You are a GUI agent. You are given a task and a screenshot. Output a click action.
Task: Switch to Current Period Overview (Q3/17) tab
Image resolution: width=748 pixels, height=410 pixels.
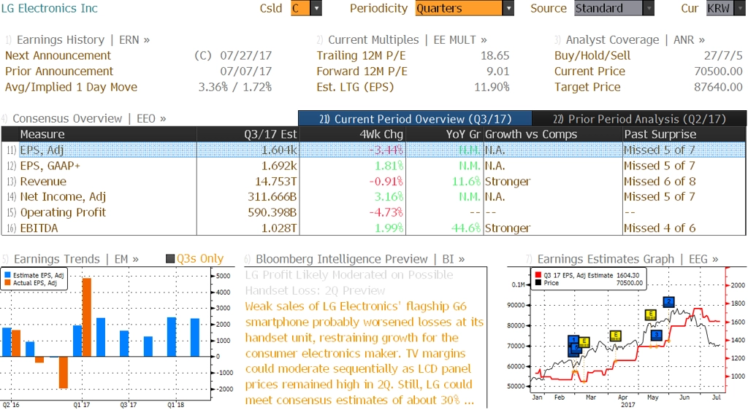coord(415,119)
